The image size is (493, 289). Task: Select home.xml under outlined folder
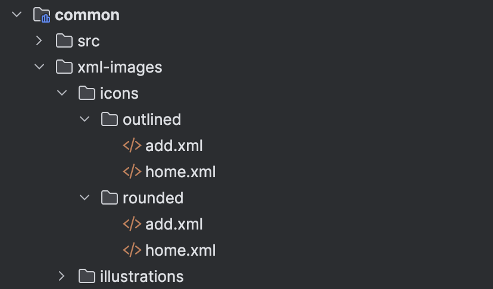pyautogui.click(x=180, y=172)
